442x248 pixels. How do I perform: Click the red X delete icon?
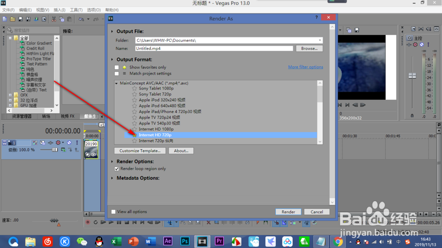click(208, 222)
